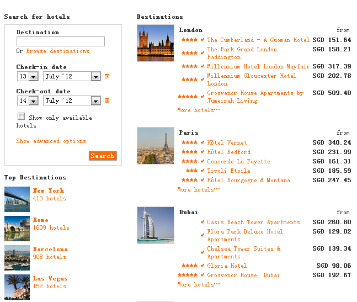
Task: Open the Gloria Hotel link
Action: (227, 266)
